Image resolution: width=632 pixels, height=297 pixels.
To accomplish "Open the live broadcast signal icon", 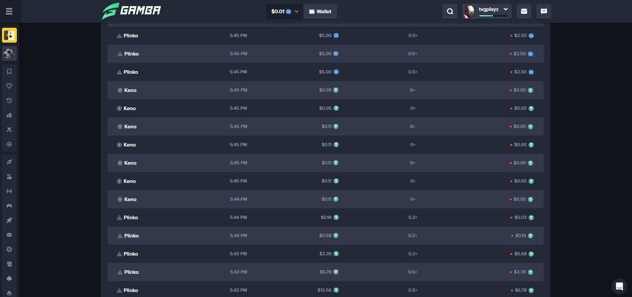I will pos(9,191).
